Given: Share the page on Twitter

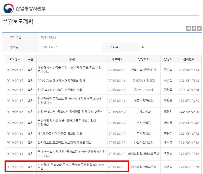Looking at the screenshot, I should pos(199,28).
